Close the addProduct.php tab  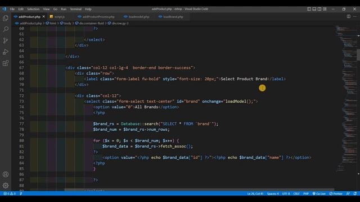pyautogui.click(x=44, y=16)
